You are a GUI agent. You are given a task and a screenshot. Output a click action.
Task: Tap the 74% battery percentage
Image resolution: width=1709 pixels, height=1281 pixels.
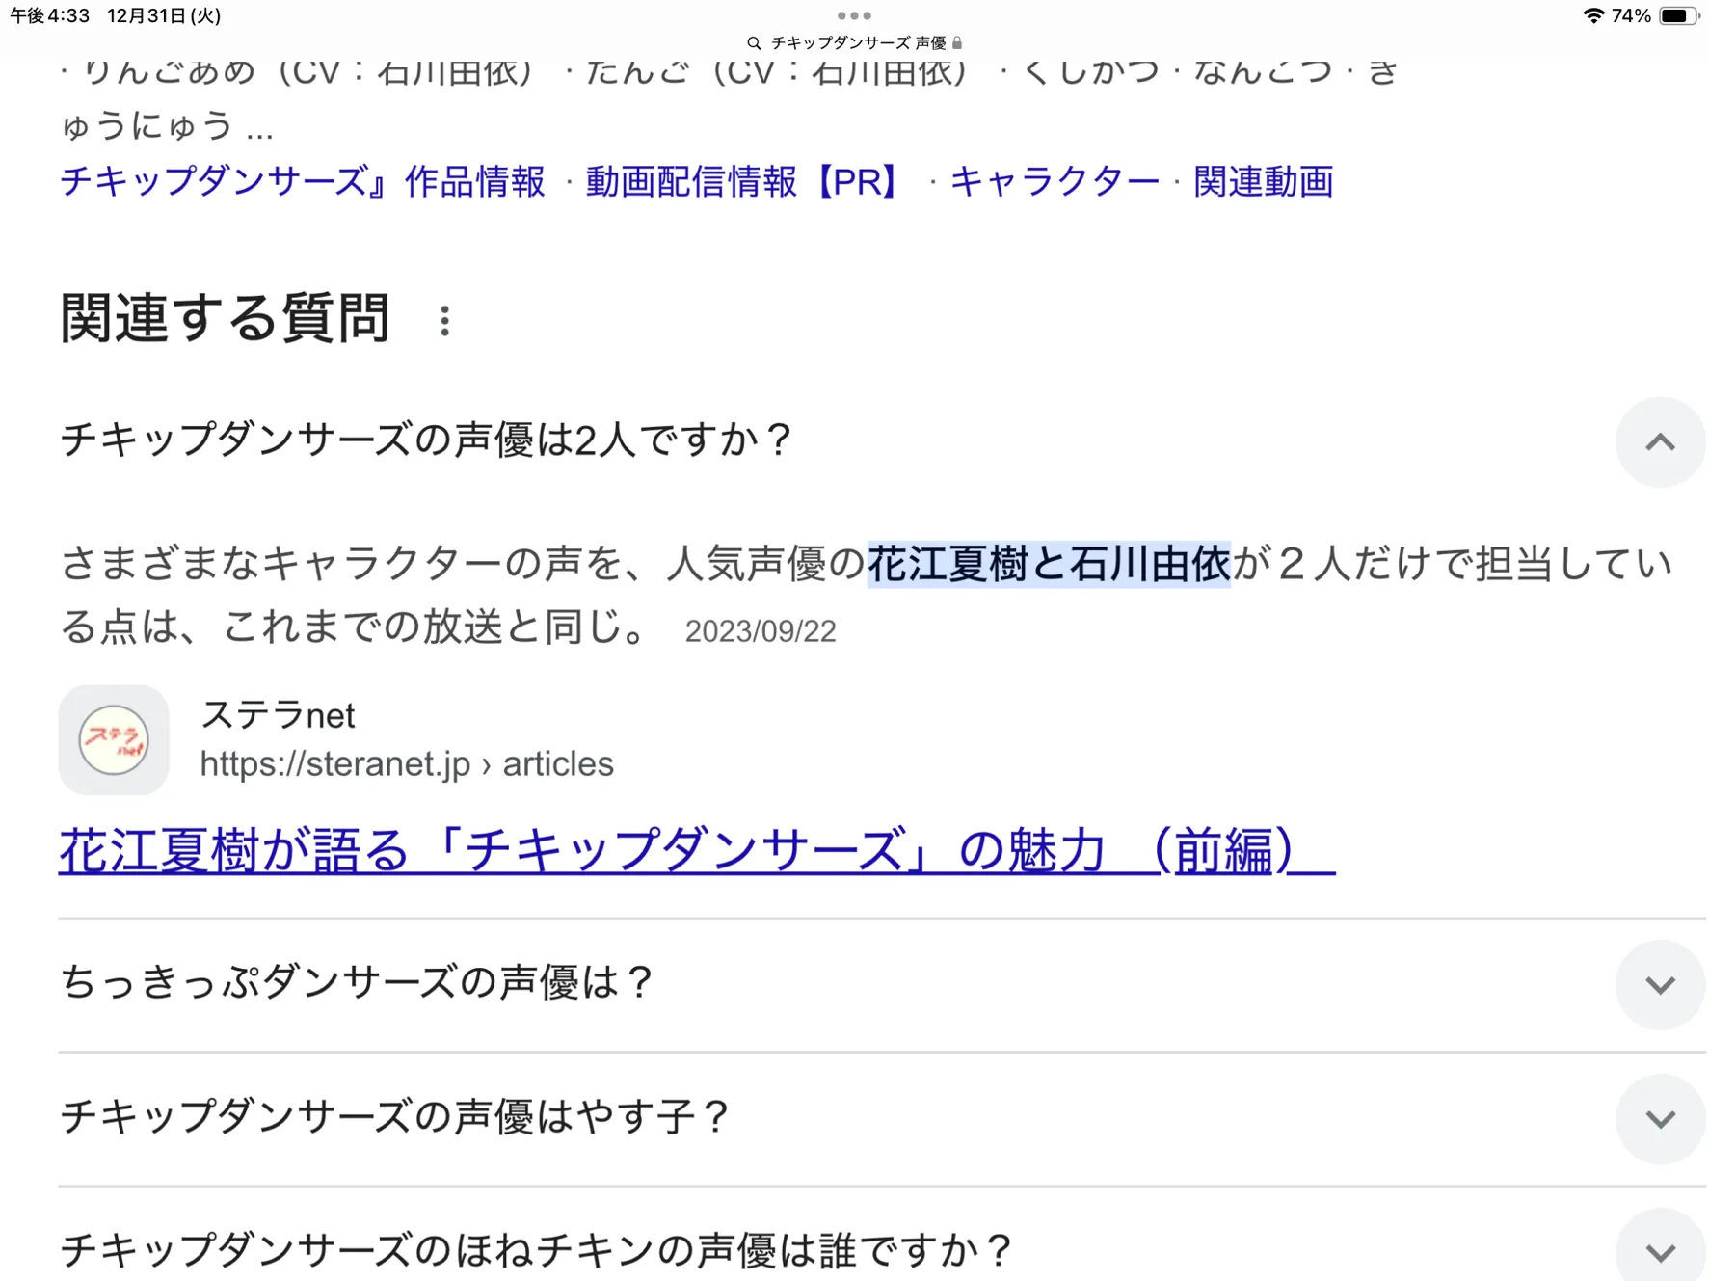tap(1631, 15)
